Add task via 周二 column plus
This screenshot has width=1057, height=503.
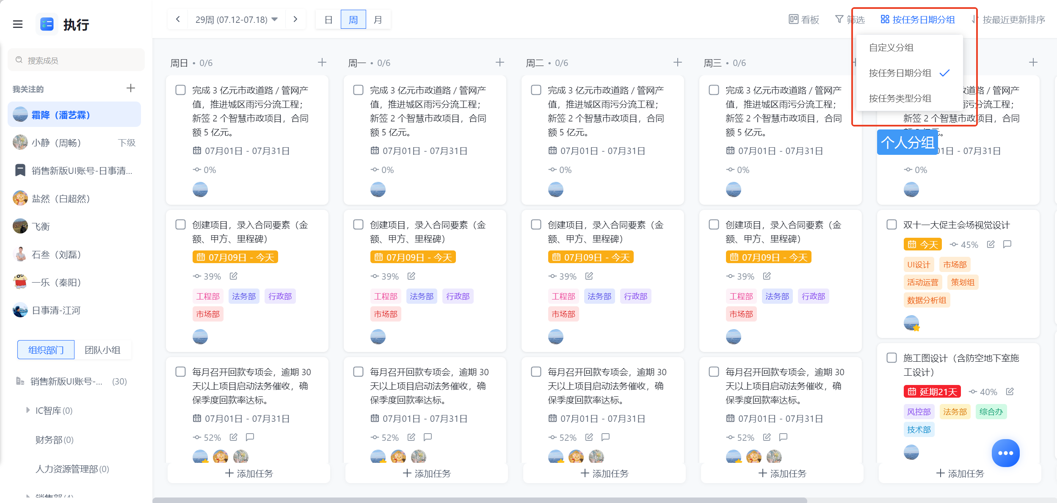(x=678, y=63)
